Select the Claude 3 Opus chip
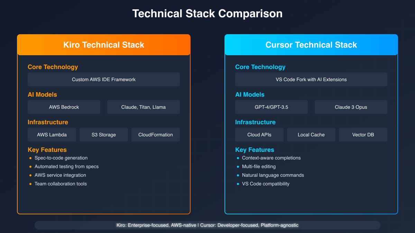The width and height of the screenshot is (415, 233). click(x=351, y=107)
